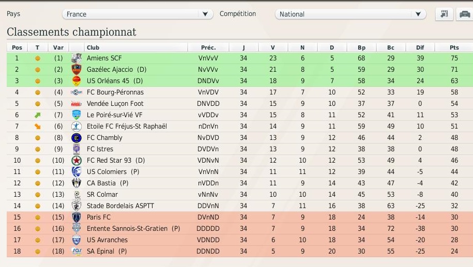Click the Dif column header
473x267 pixels.
(x=420, y=48)
